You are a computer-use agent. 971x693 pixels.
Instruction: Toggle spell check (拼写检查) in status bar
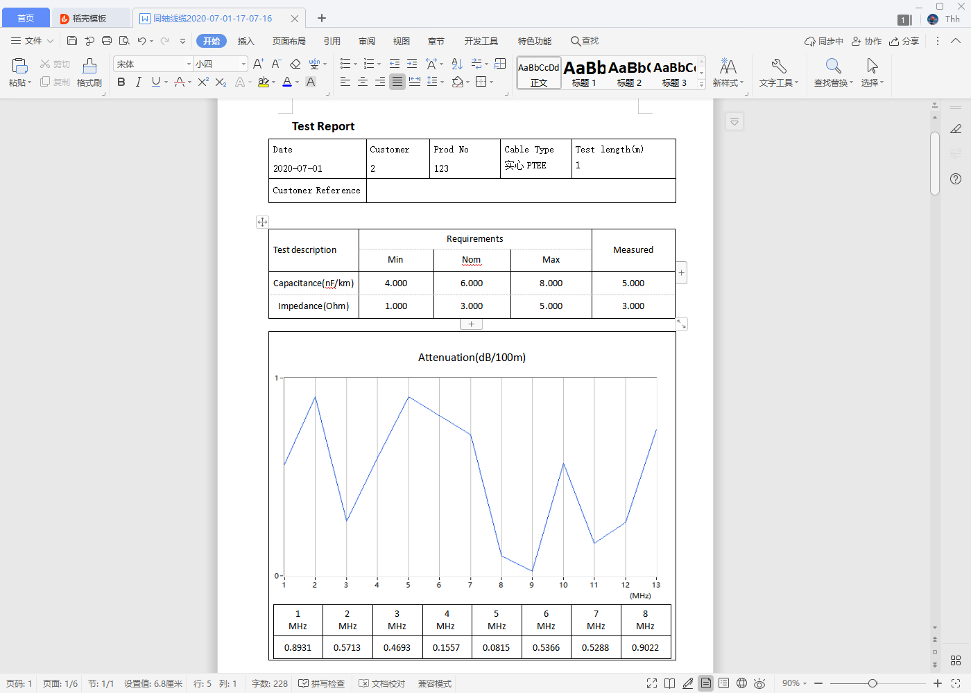[x=322, y=683]
